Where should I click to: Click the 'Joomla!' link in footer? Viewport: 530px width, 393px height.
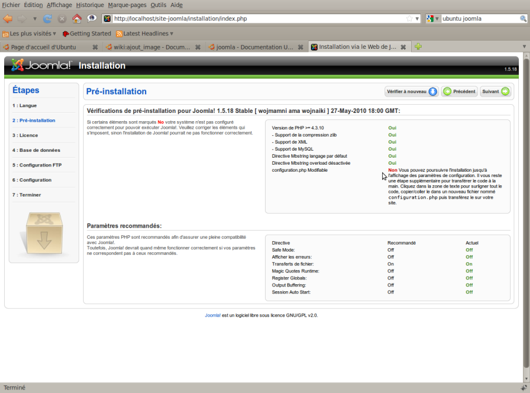tap(213, 315)
